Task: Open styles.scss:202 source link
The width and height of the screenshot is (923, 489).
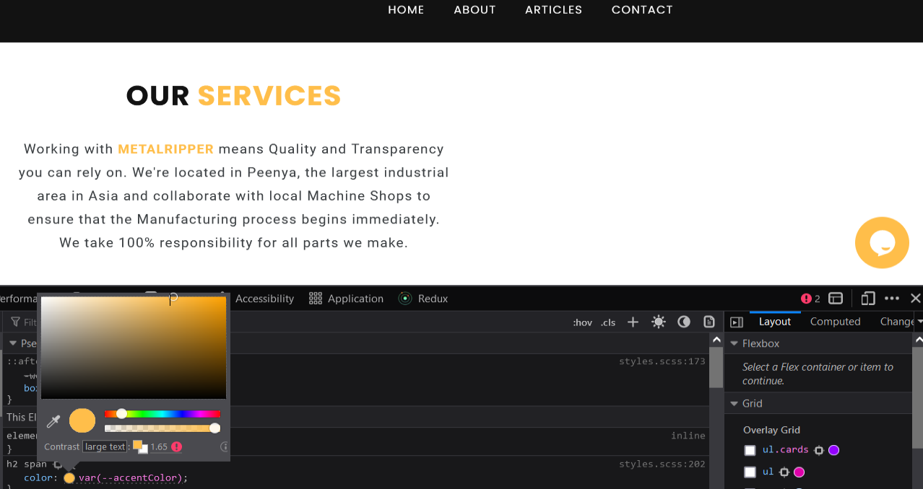Action: pyautogui.click(x=662, y=464)
